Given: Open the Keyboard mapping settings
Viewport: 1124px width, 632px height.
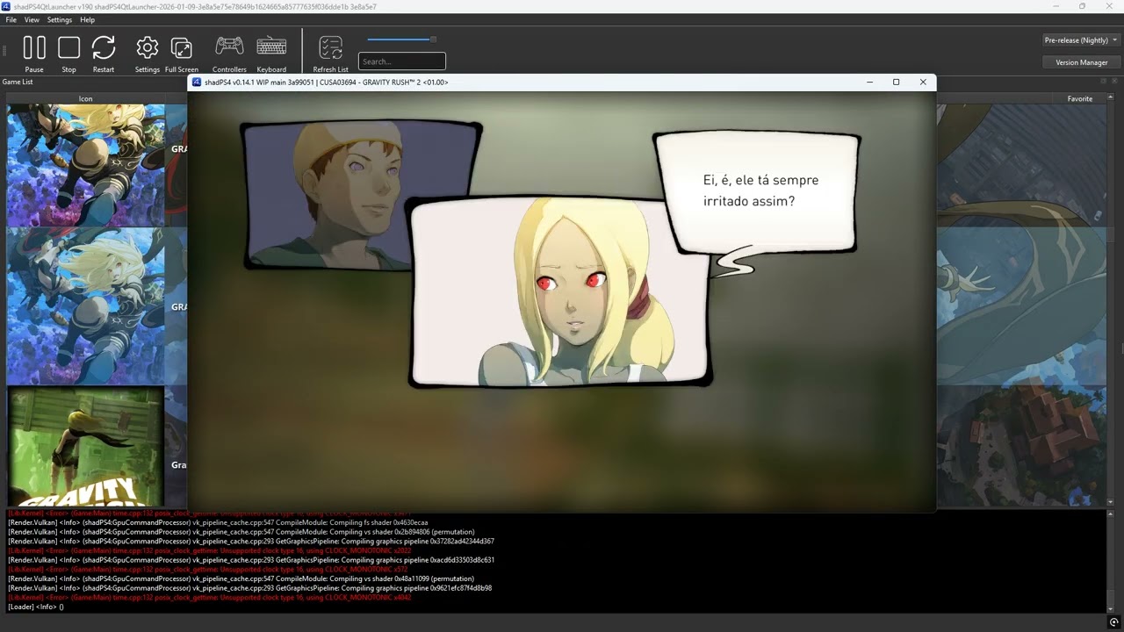Looking at the screenshot, I should coord(271,47).
